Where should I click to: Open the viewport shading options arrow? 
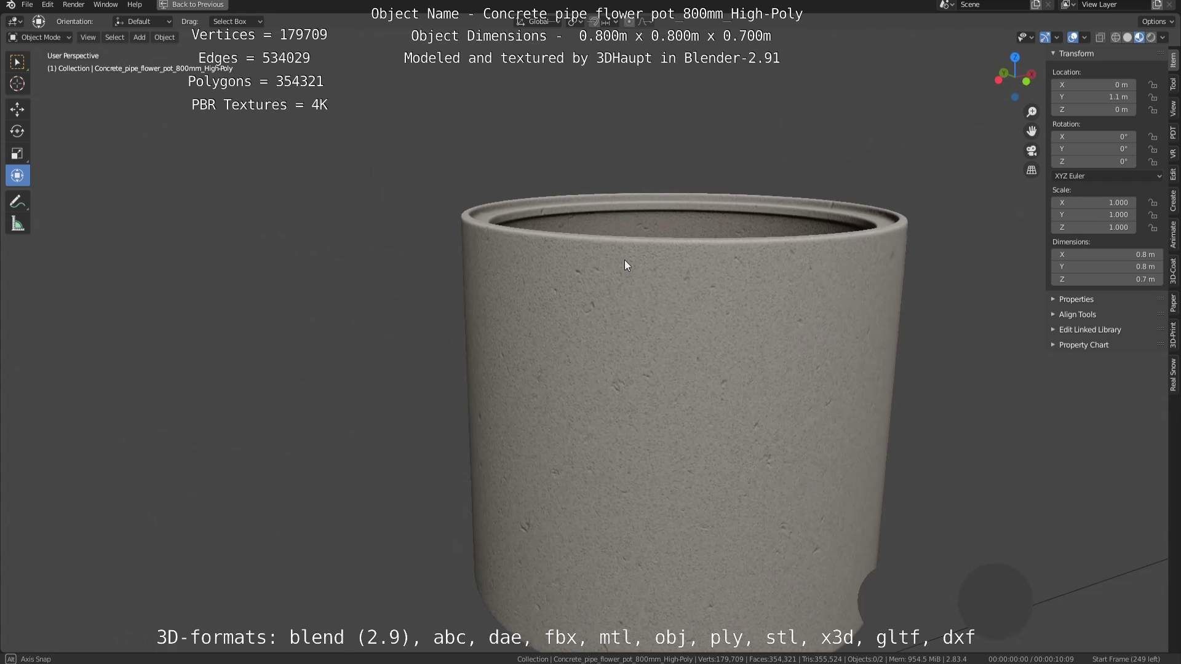click(1163, 38)
